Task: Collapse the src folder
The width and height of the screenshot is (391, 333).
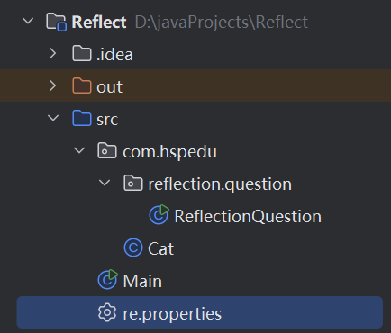Action: pos(53,118)
